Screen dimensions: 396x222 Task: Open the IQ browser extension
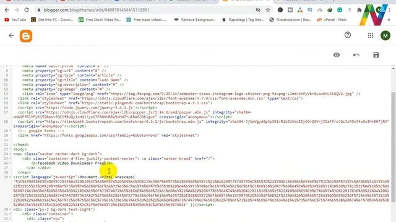click(x=309, y=10)
